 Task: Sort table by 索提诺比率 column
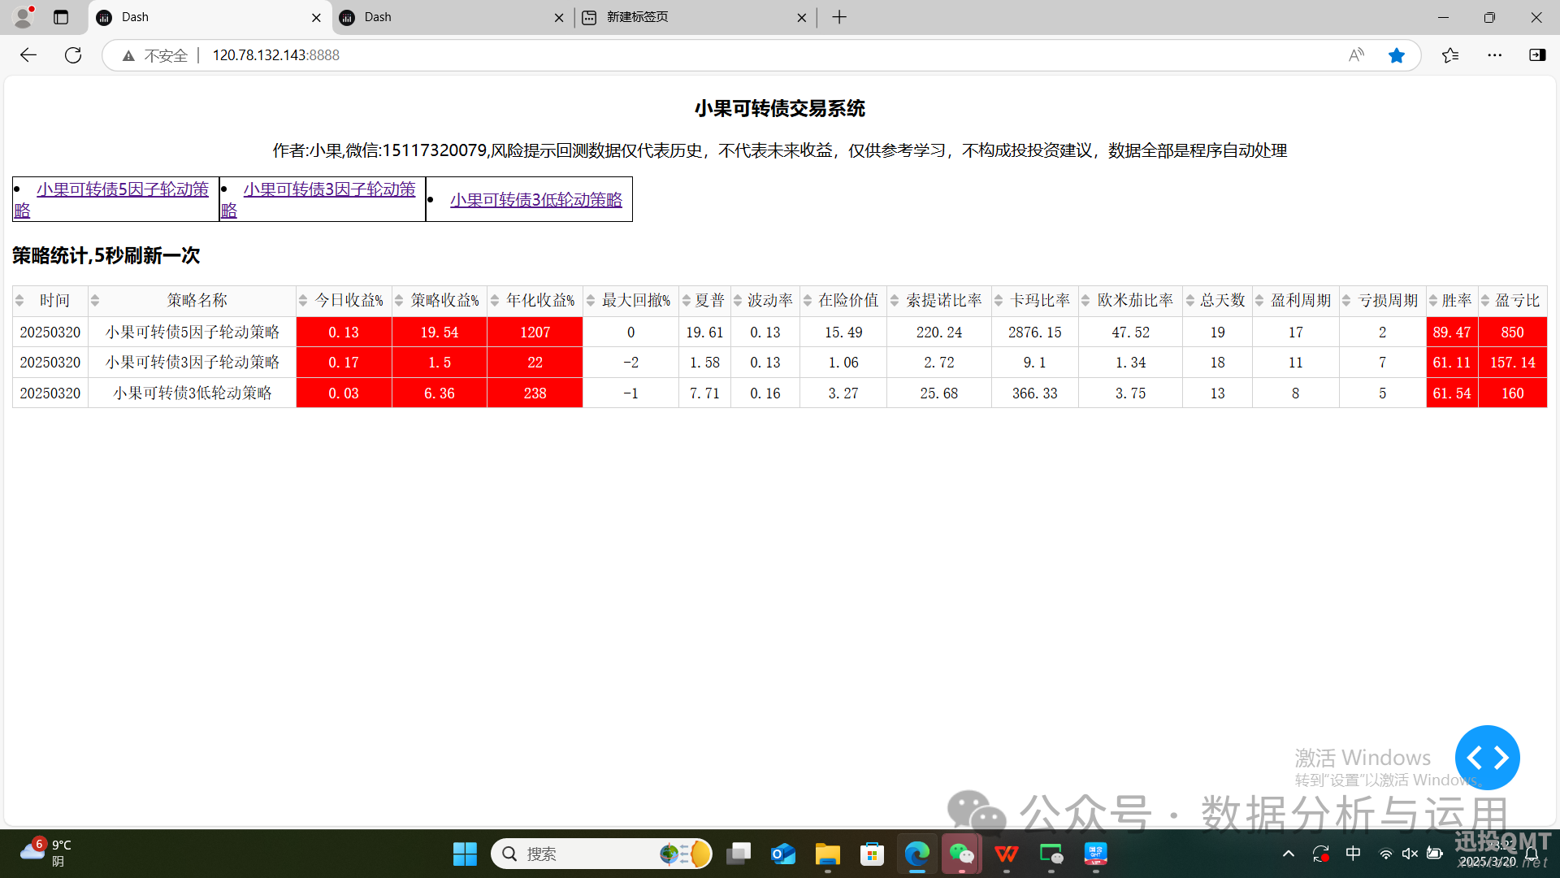pyautogui.click(x=895, y=301)
